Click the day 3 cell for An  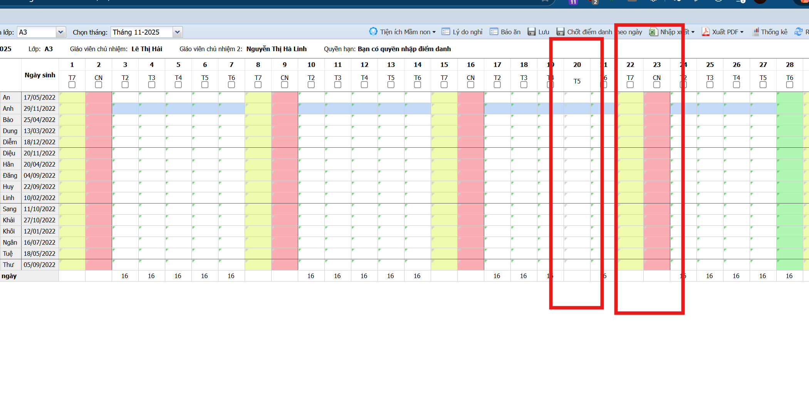click(125, 97)
